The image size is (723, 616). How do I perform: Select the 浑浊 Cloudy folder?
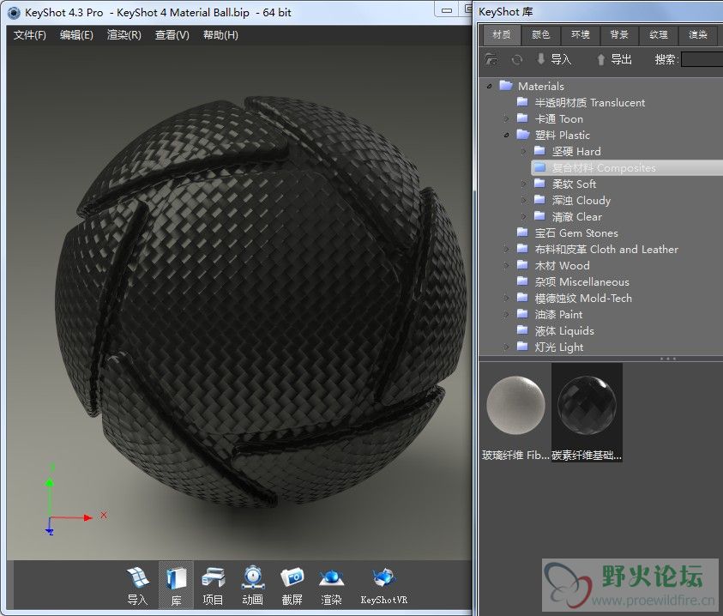coord(572,200)
